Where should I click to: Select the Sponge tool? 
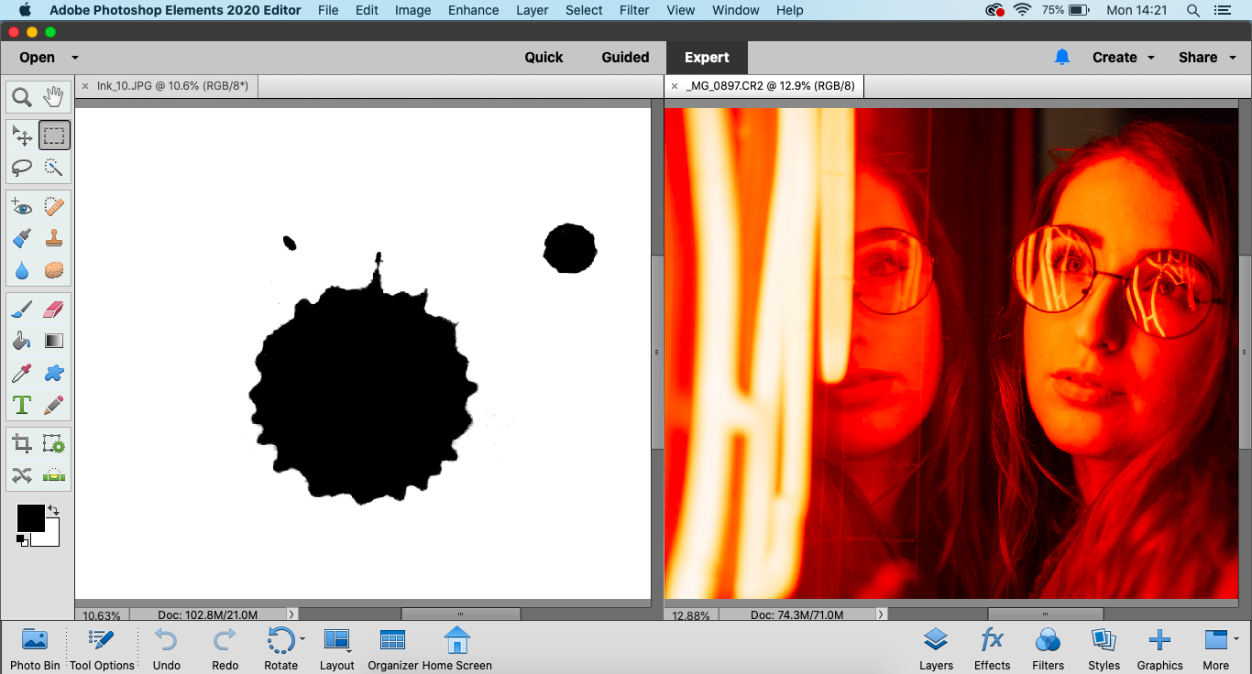54,271
